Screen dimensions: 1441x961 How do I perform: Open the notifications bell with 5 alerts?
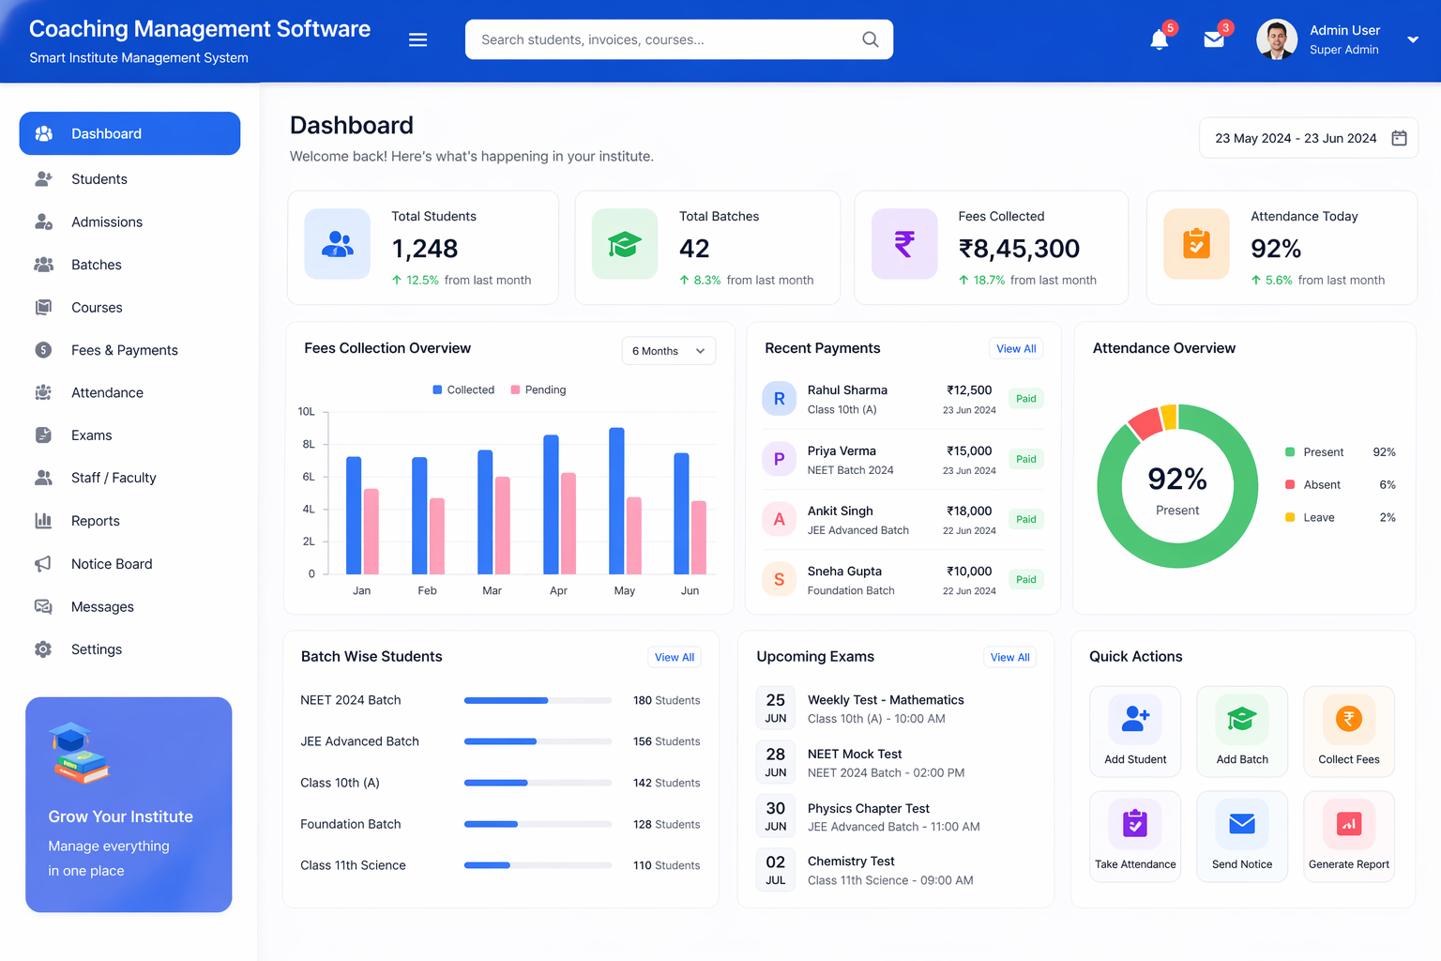1160,39
